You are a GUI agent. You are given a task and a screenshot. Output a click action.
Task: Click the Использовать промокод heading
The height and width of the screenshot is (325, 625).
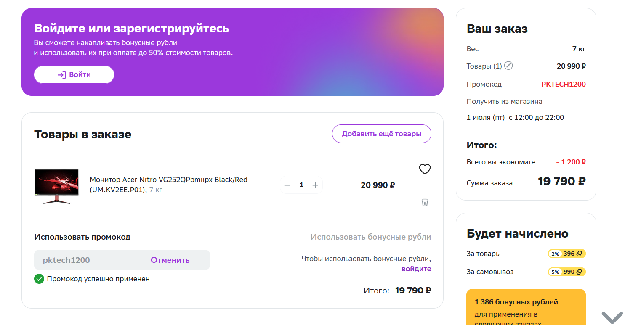click(82, 237)
